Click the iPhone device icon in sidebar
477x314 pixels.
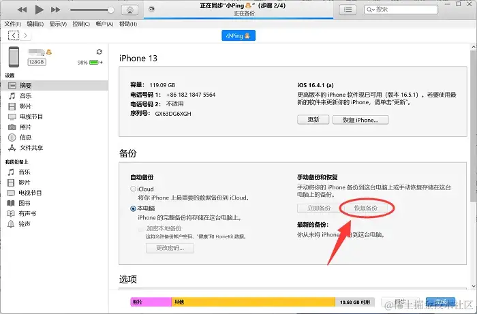[14, 57]
